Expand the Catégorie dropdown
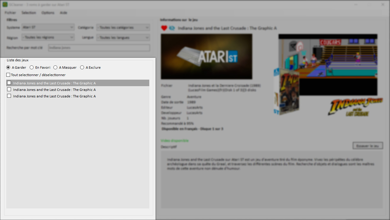 [x=123, y=28]
